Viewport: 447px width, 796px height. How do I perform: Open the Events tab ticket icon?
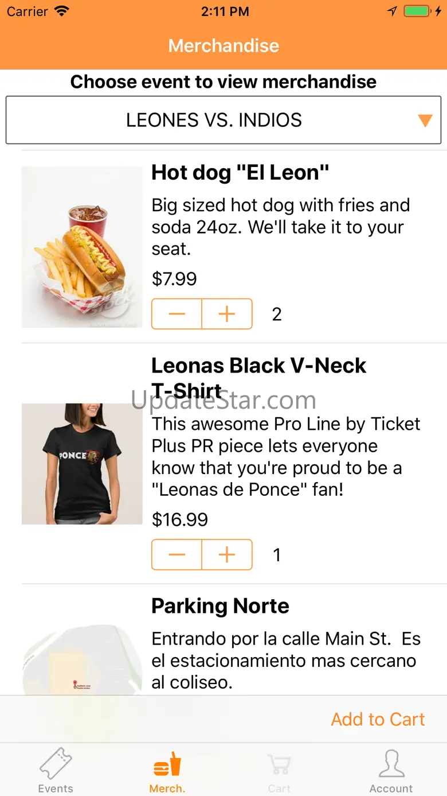pos(56,764)
